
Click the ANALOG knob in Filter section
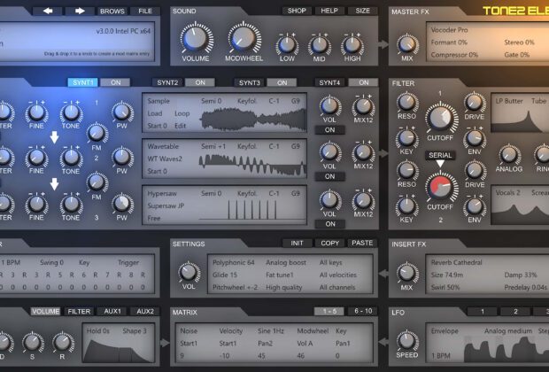tap(509, 155)
